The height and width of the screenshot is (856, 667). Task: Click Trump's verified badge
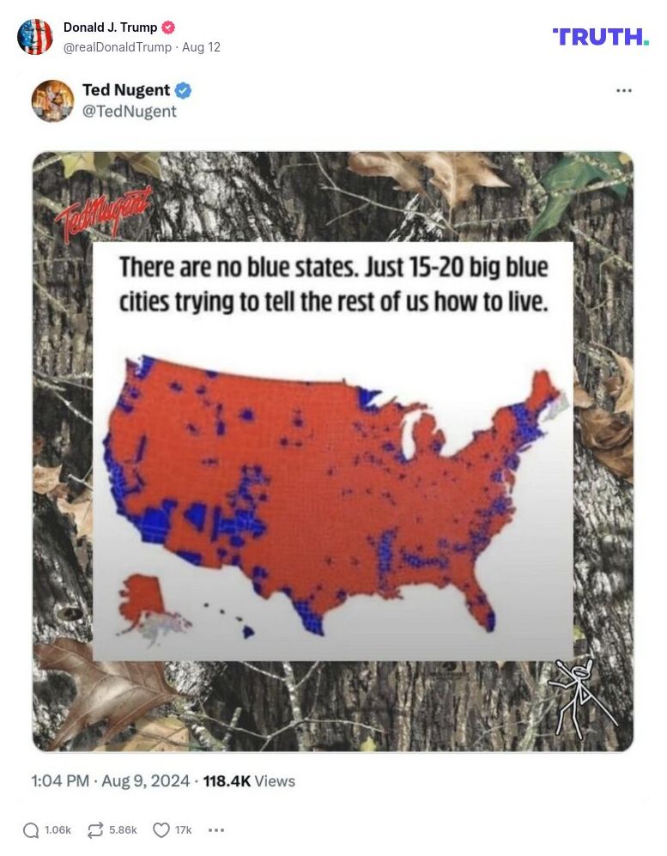coord(168,27)
